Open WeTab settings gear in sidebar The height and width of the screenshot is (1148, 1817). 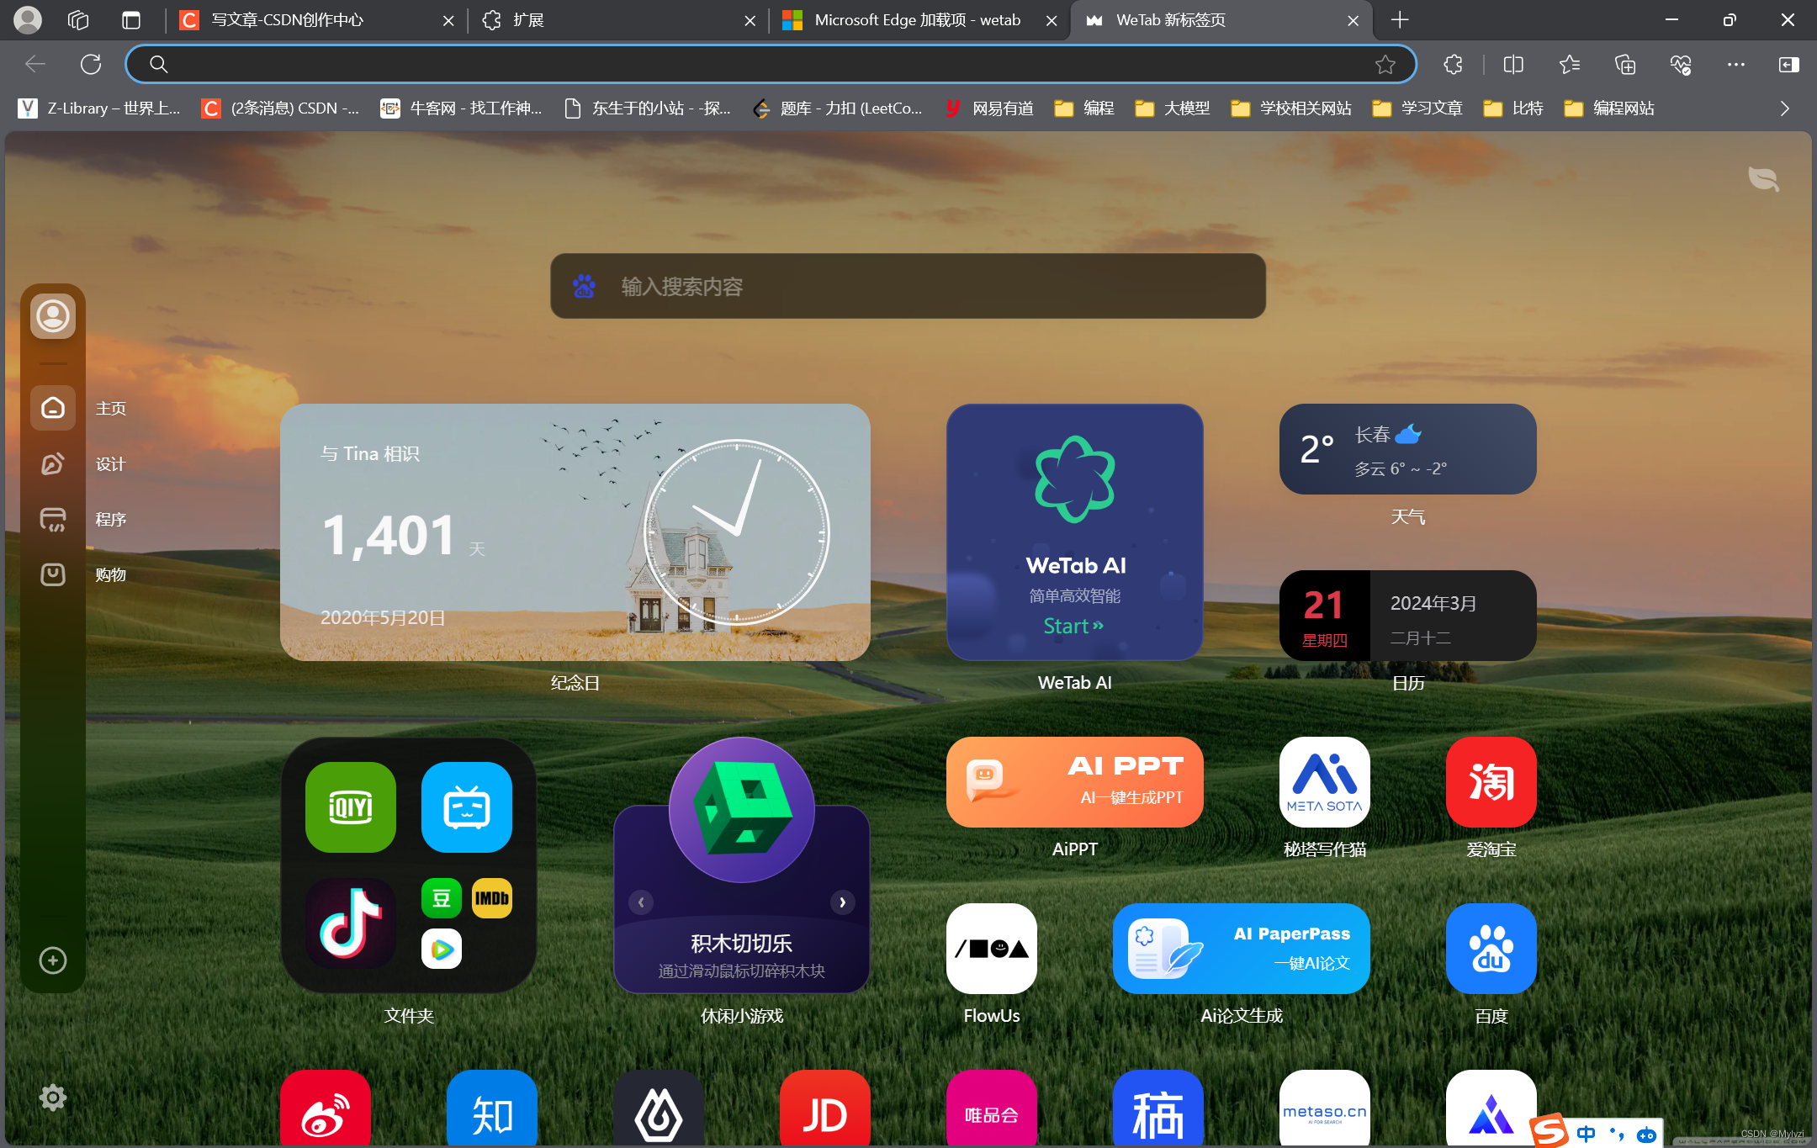tap(52, 1098)
